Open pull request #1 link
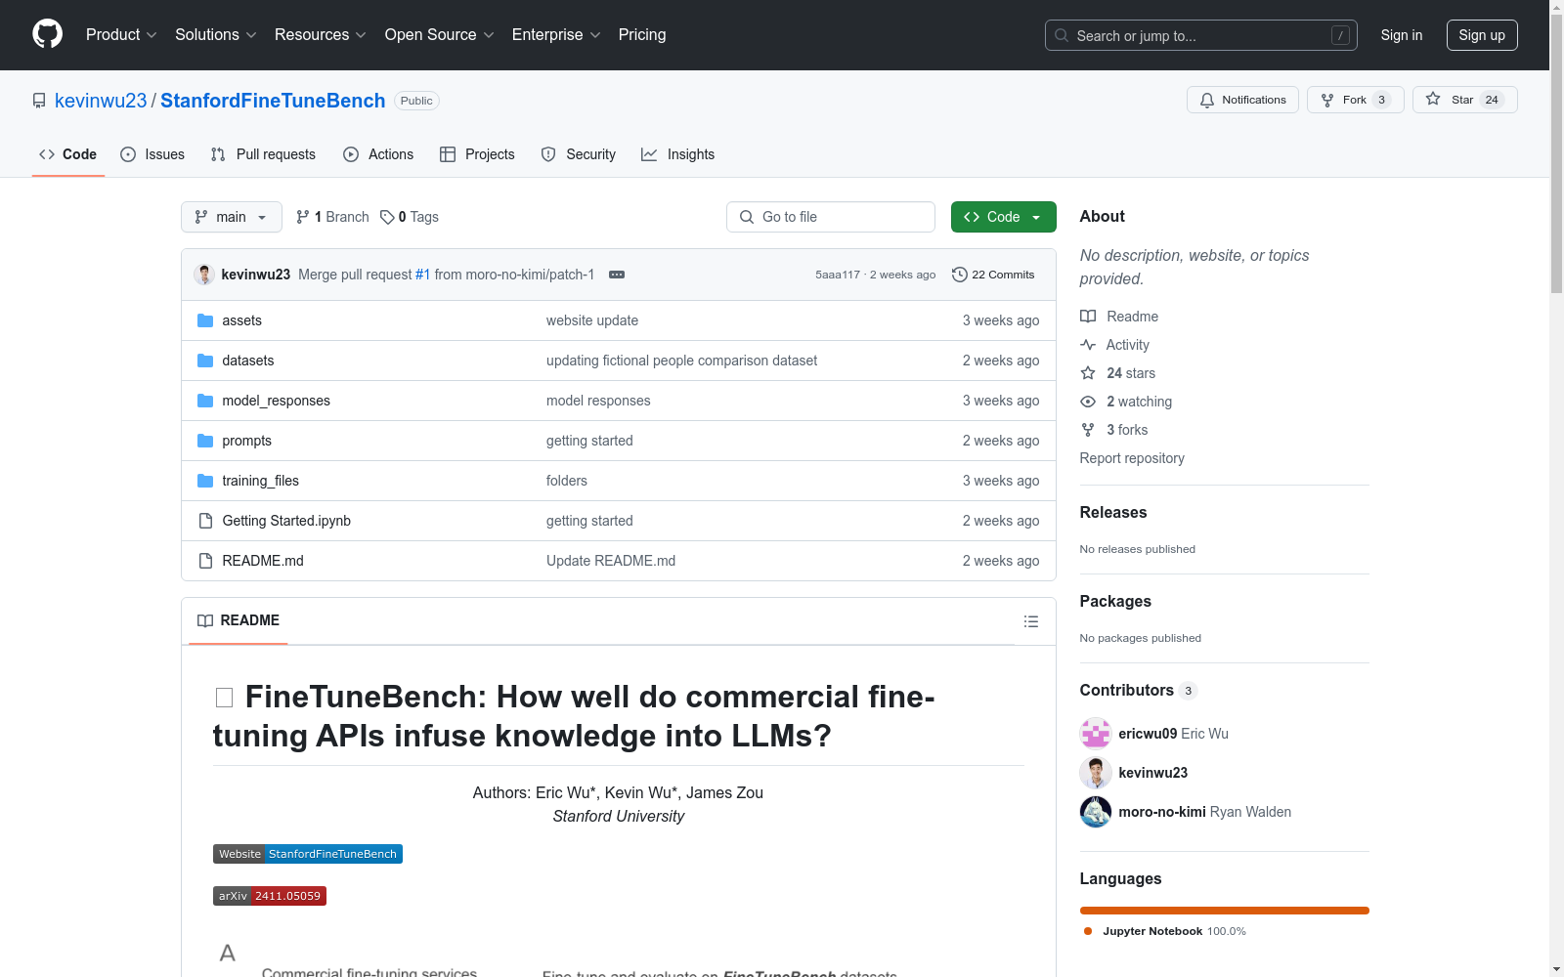The width and height of the screenshot is (1564, 977). (423, 275)
